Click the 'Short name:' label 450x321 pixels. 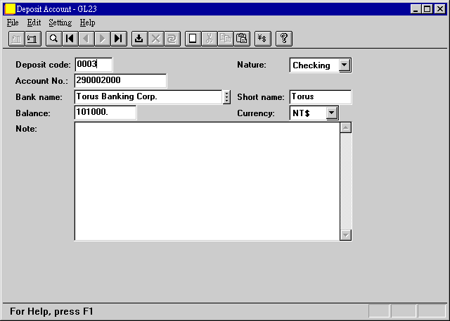pos(261,97)
